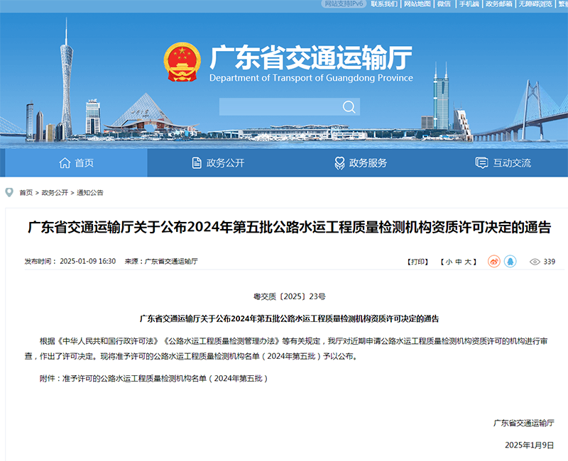Set font size to 大
The width and height of the screenshot is (568, 461).
[x=468, y=262]
